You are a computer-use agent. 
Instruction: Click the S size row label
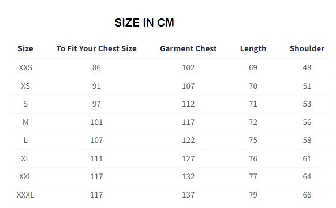tap(25, 104)
